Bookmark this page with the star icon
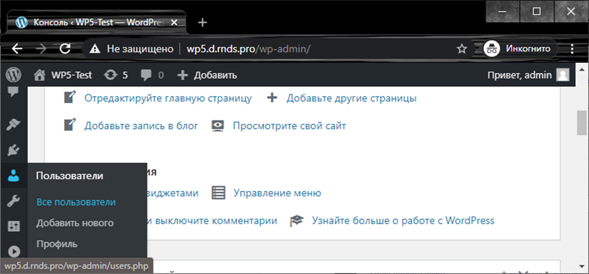The image size is (589, 274). 462,49
